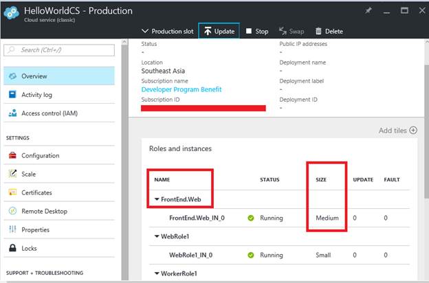Delete the deployment via trash icon
This screenshot has width=429, height=283.
point(318,32)
